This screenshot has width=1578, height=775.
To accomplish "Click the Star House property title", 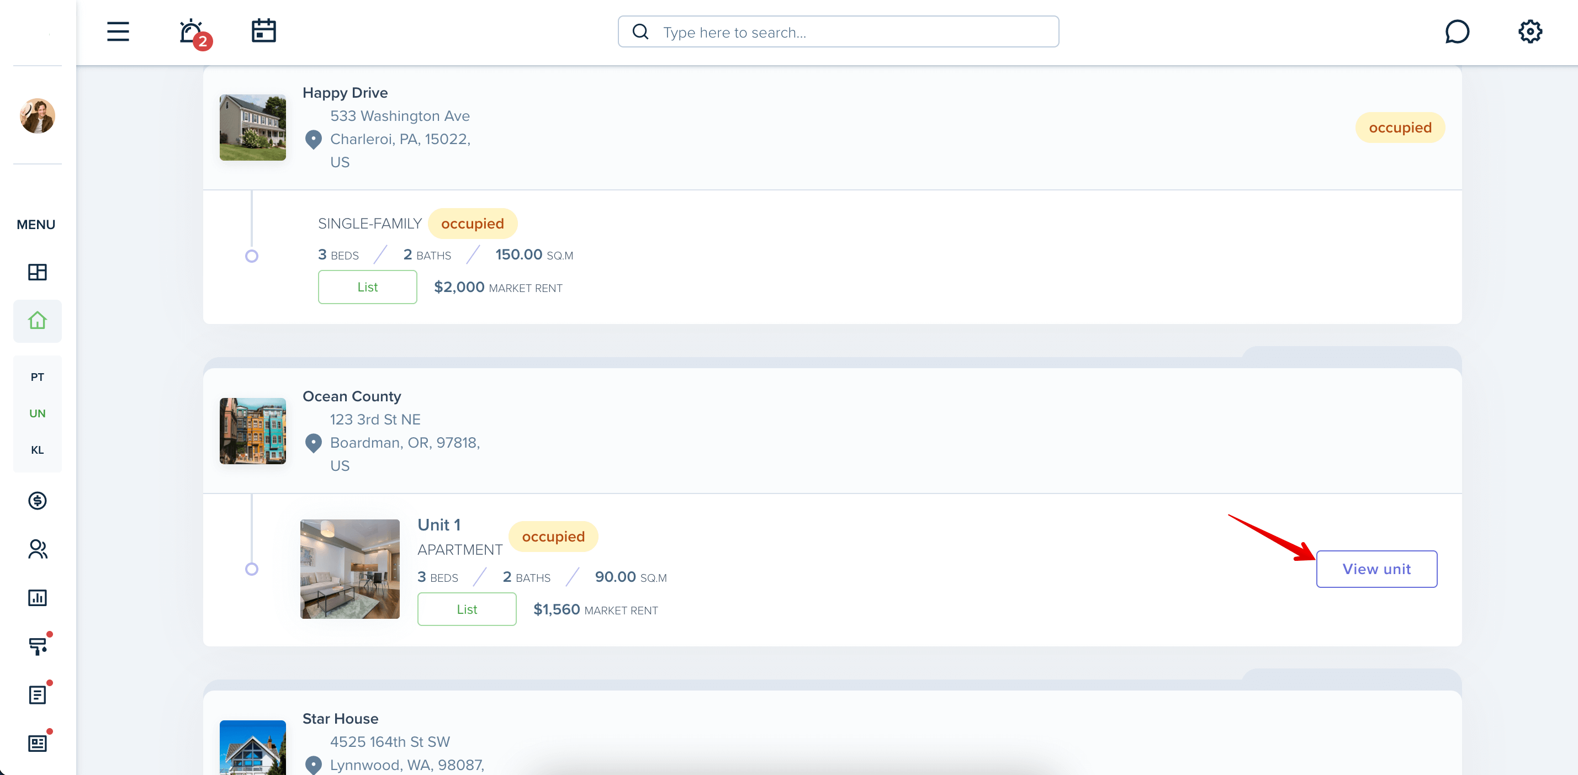I will tap(340, 719).
